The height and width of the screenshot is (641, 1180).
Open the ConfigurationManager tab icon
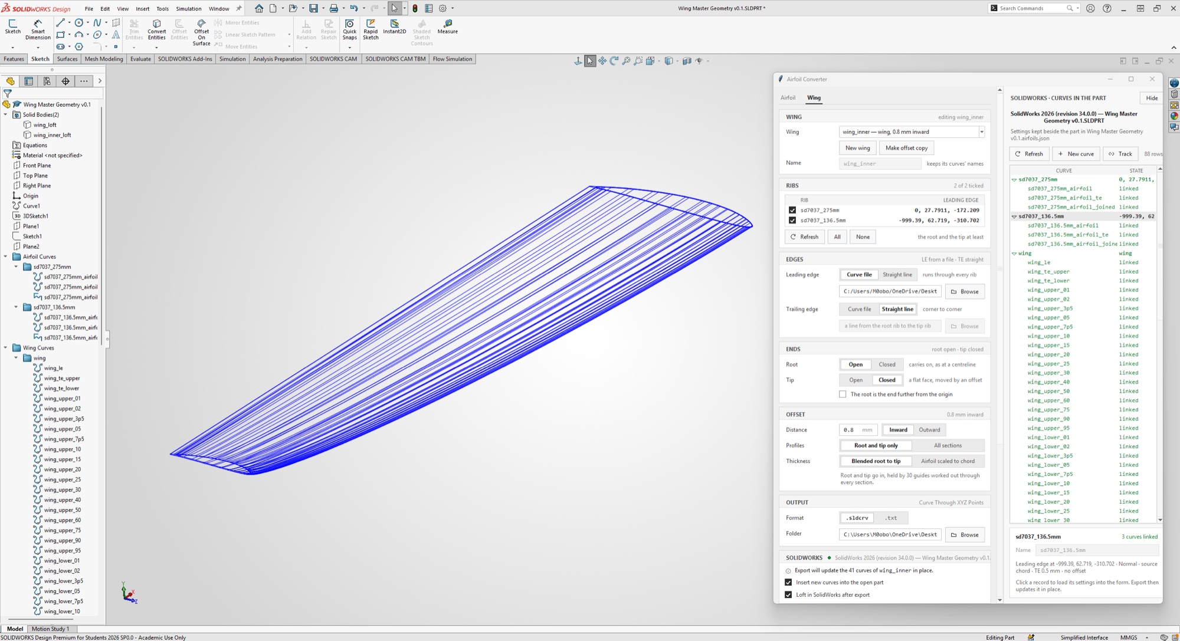47,81
